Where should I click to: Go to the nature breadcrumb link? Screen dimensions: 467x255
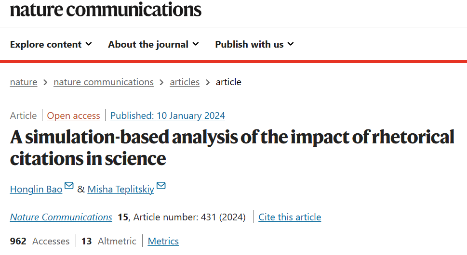(24, 82)
